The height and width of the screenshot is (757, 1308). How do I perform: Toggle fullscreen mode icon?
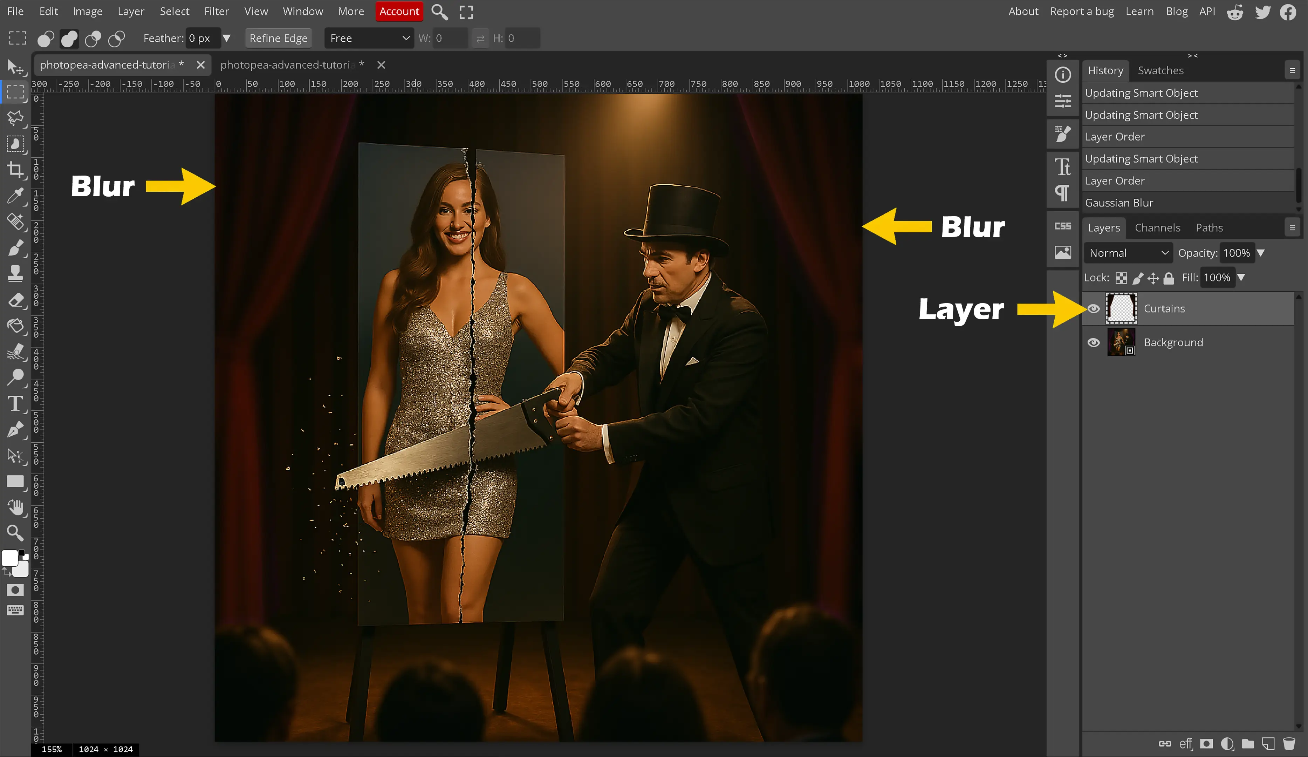point(466,12)
